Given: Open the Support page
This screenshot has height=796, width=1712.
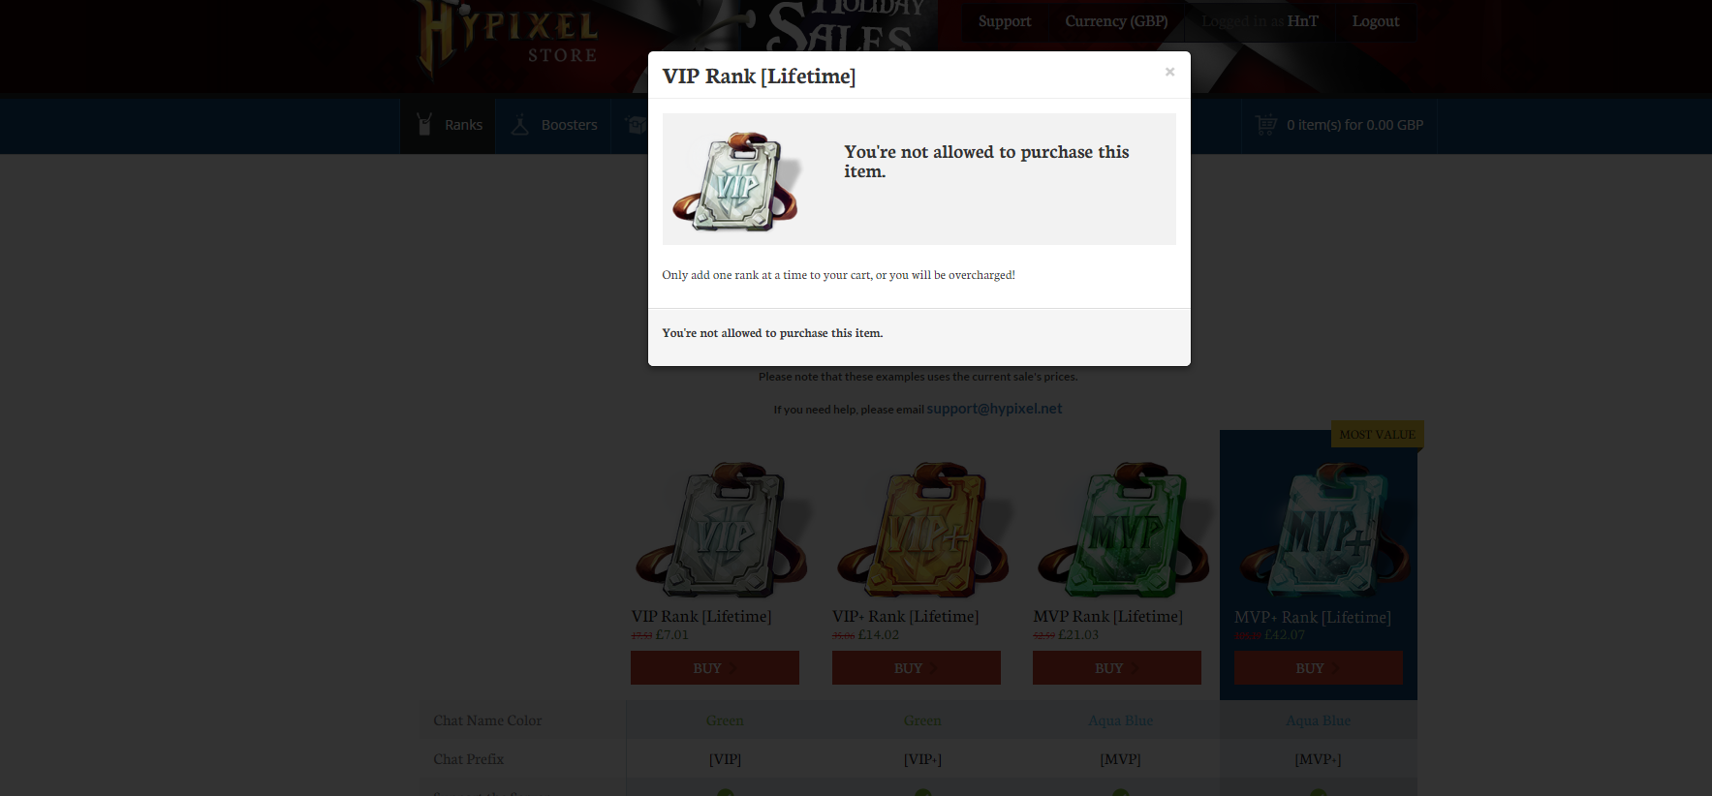Looking at the screenshot, I should coord(1005,21).
